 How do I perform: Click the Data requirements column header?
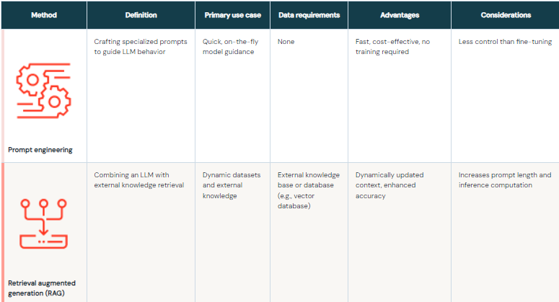point(309,15)
